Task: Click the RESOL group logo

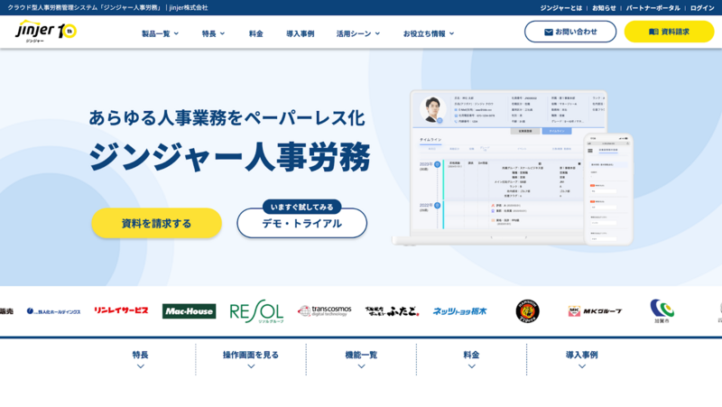Action: 256,311
